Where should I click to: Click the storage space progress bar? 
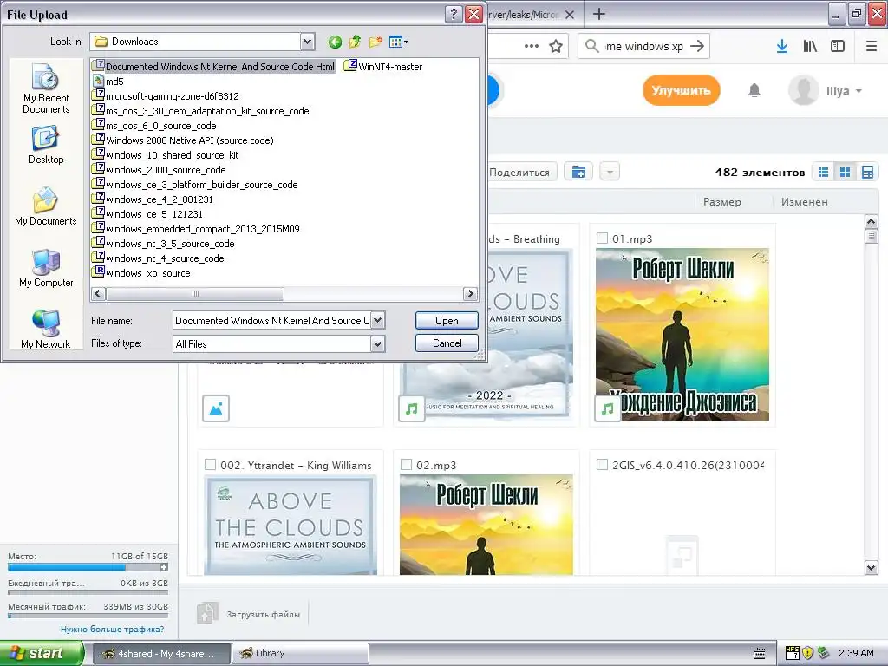coord(84,567)
